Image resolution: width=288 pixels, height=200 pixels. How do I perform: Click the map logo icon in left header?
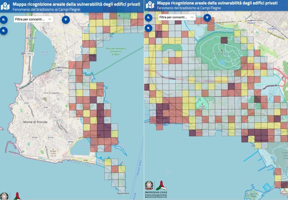[5, 6]
